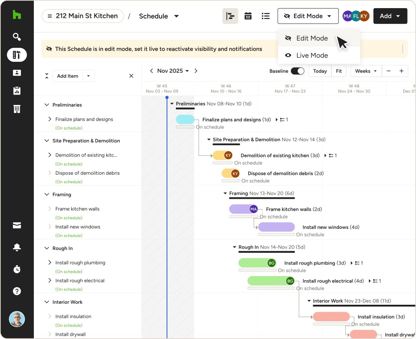Viewport: 416px width, 339px height.
Task: Click the Install new windows purple bar
Action: pyautogui.click(x=276, y=227)
